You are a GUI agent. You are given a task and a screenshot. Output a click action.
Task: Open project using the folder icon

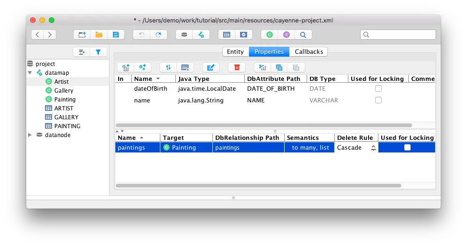(99, 35)
